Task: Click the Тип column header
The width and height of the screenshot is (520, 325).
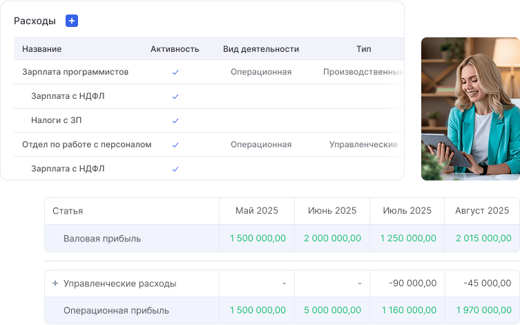Action: tap(363, 49)
